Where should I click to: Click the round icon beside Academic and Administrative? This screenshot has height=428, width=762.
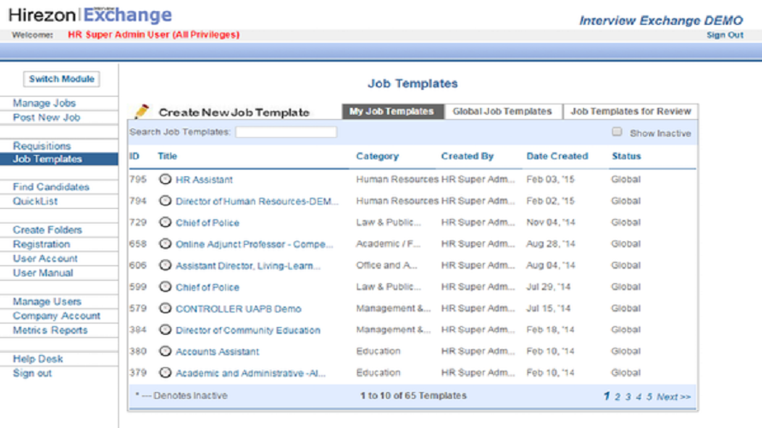[x=165, y=372]
